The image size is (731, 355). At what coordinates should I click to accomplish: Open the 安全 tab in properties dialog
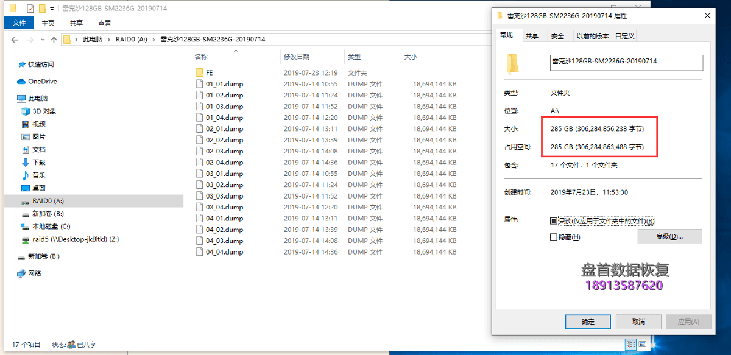click(557, 36)
